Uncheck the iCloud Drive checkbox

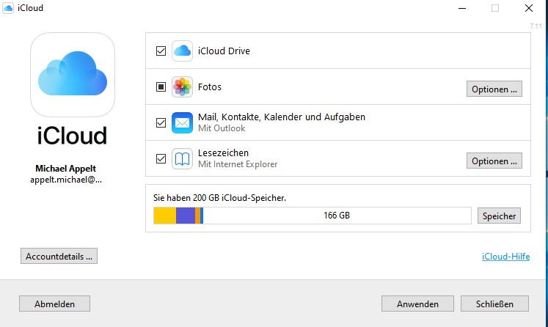click(161, 51)
